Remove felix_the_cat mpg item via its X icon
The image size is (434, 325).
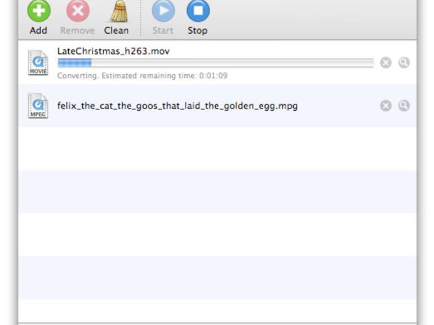pyautogui.click(x=386, y=106)
